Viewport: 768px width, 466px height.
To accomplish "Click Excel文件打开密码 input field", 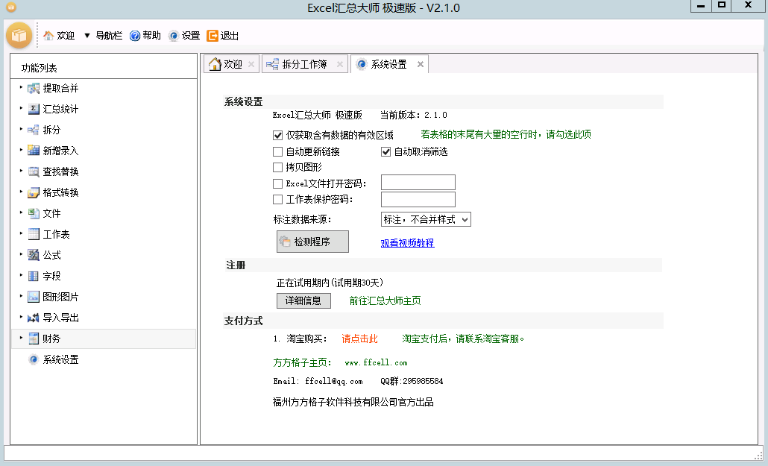I will (x=418, y=182).
